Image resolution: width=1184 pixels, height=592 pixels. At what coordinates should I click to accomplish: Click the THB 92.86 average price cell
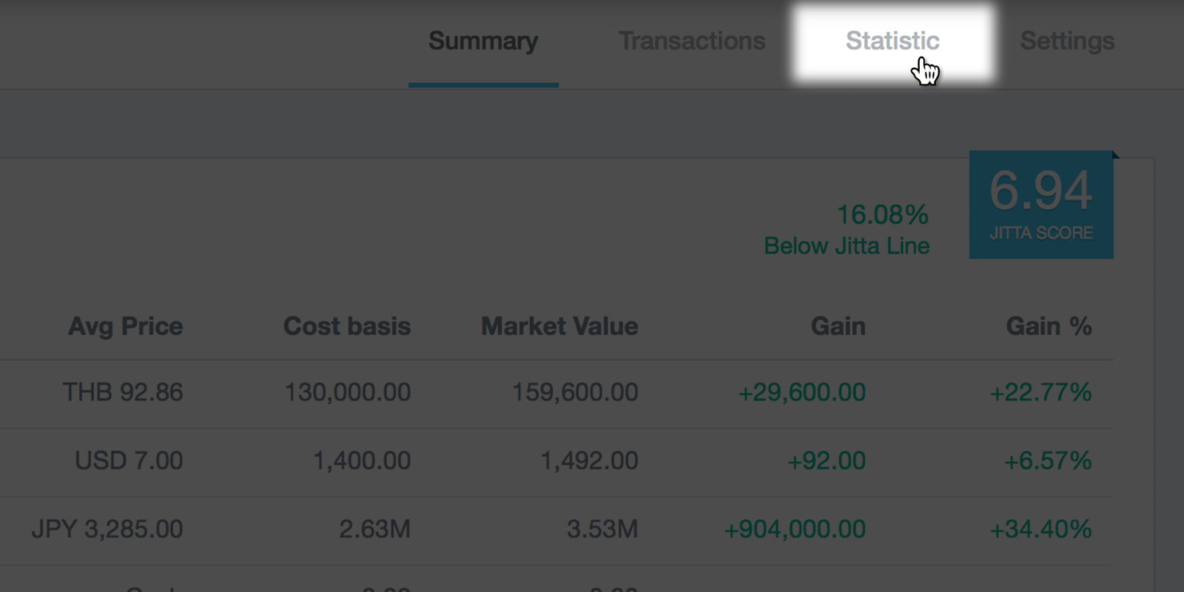pos(123,393)
